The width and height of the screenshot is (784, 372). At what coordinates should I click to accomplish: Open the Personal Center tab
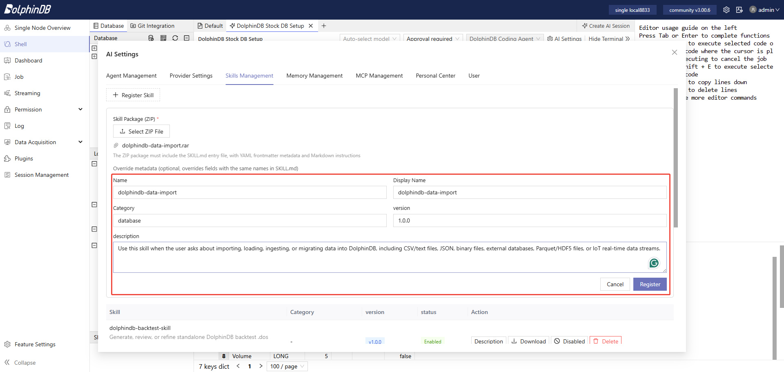click(x=436, y=76)
